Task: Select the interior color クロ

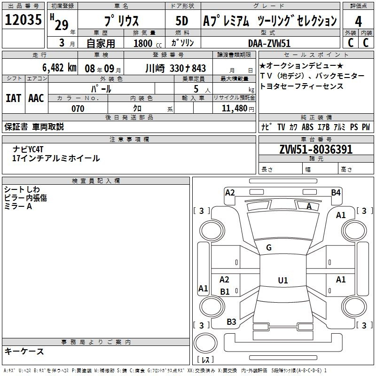Action: coord(137,109)
